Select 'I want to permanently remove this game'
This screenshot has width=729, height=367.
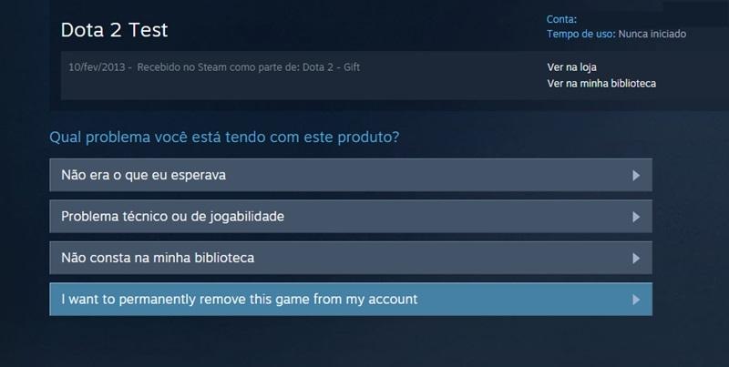coord(351,300)
